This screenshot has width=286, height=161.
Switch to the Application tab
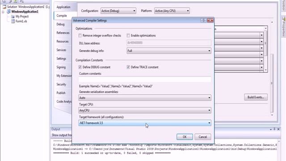(x=63, y=7)
